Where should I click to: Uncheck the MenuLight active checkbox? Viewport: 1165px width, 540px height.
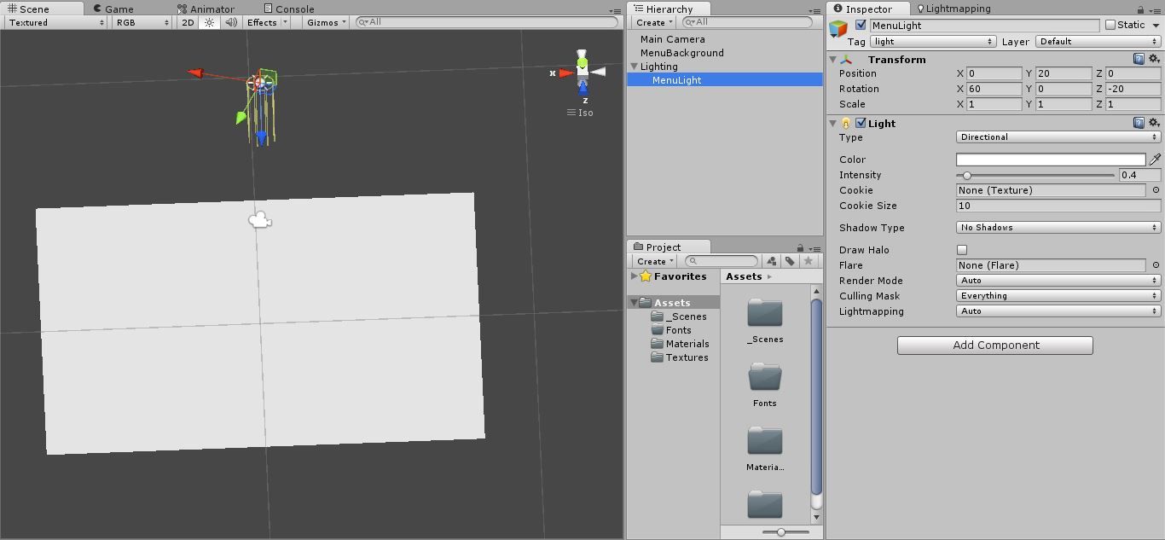(861, 25)
